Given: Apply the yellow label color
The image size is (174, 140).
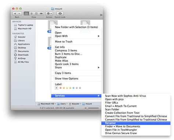Looking at the screenshot, I should [67, 88].
